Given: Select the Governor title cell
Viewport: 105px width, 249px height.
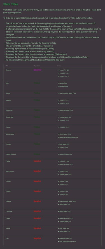Looking at the screenshot, I should click(x=8, y=70).
